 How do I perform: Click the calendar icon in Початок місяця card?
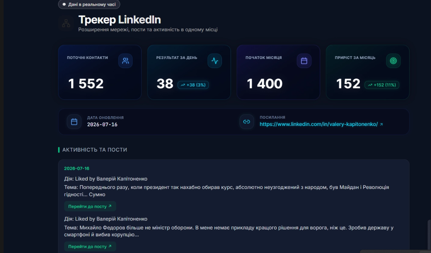coord(304,61)
